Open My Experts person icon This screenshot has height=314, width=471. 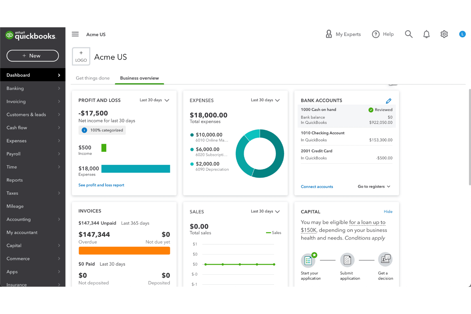click(x=329, y=34)
